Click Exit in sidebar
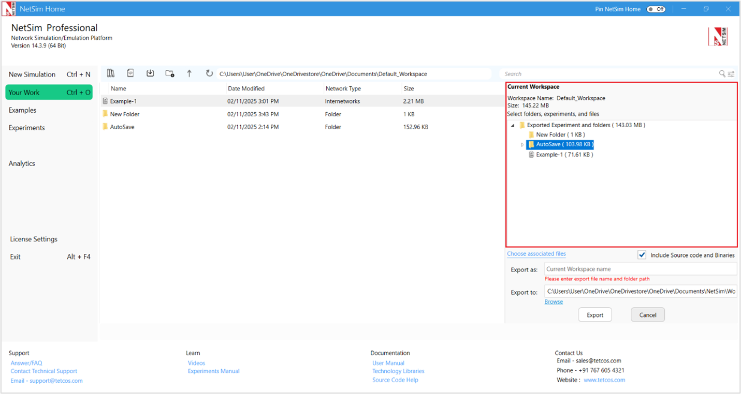Screen dimensions: 741x394 point(49,256)
